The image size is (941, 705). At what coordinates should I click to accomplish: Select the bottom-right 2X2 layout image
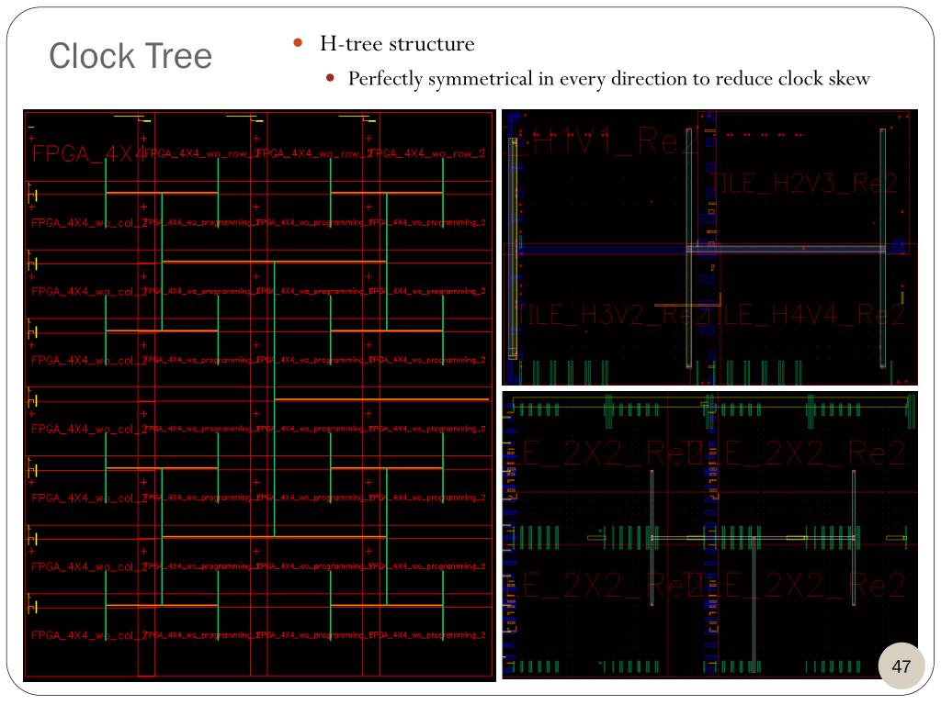709,535
